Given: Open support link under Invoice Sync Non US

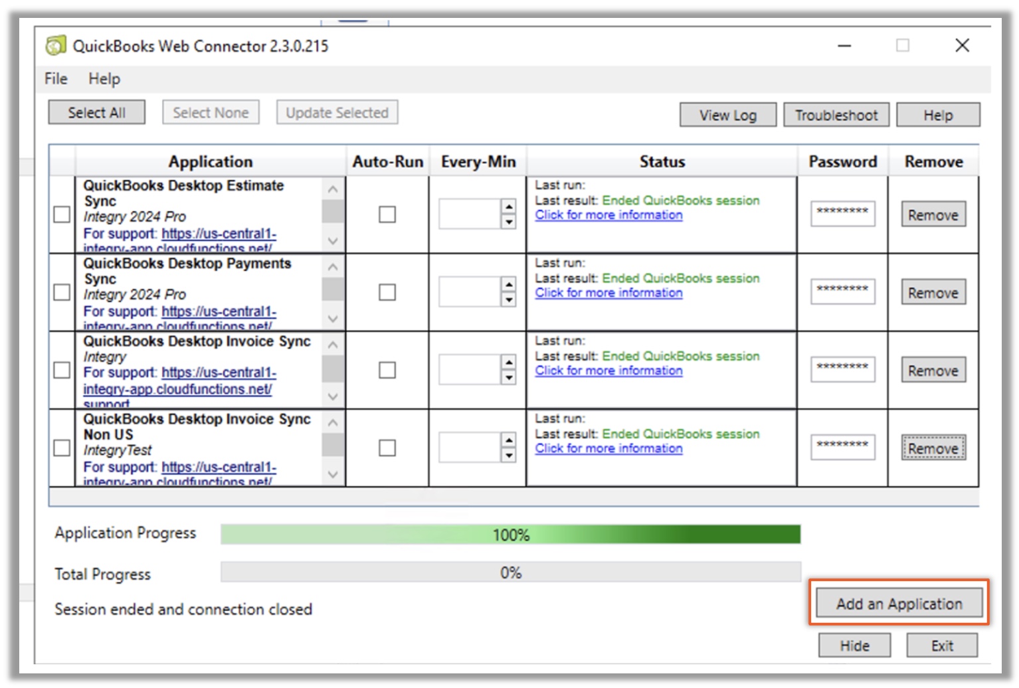Looking at the screenshot, I should coord(219,468).
